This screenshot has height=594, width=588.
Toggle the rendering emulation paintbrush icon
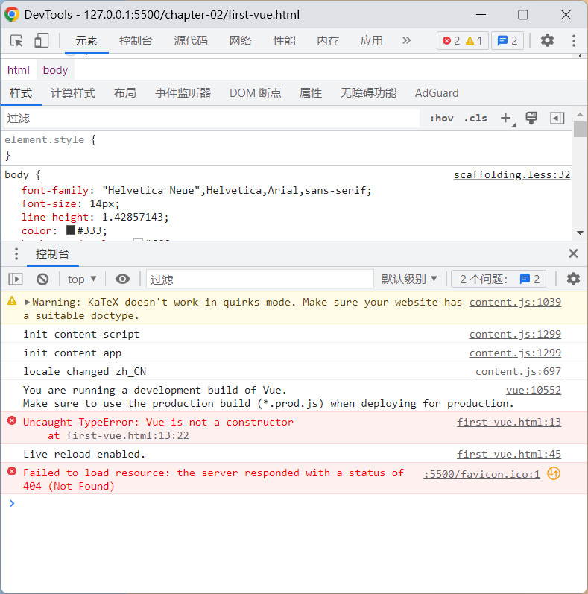click(x=531, y=119)
